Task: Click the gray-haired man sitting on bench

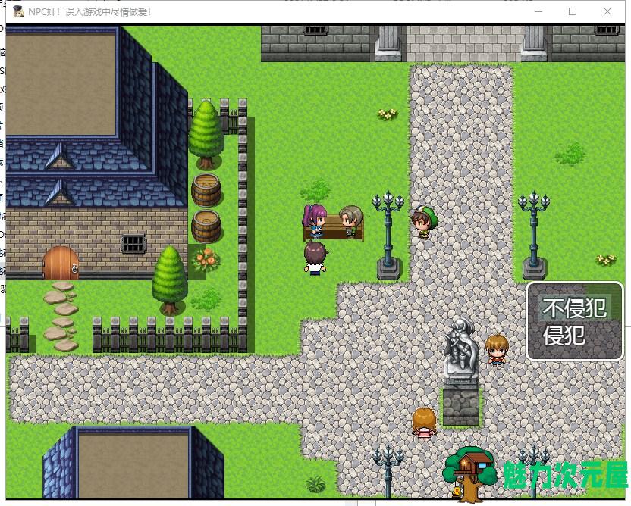Action: (350, 221)
